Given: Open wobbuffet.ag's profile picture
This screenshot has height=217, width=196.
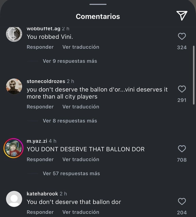Looking at the screenshot, I should coord(14,34).
